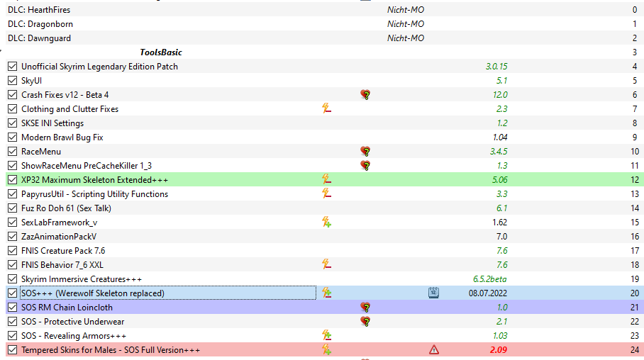Click conflict lightning icon for Clothing and Clutter Fixes
Viewport: 644px width, 360px height.
[326, 109]
